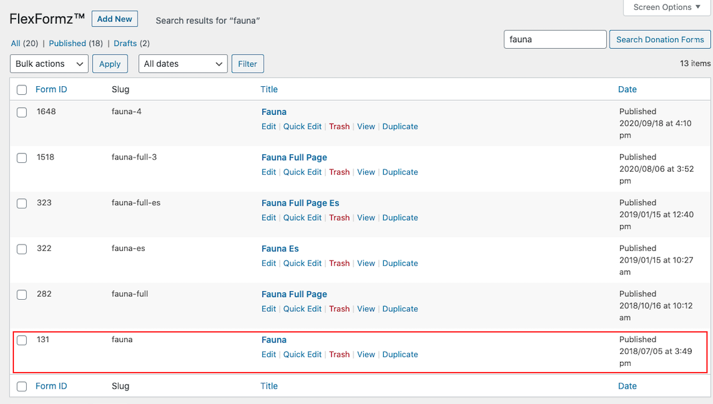Image resolution: width=713 pixels, height=404 pixels.
Task: Quick Edit the fauna-full form
Action: click(x=302, y=309)
